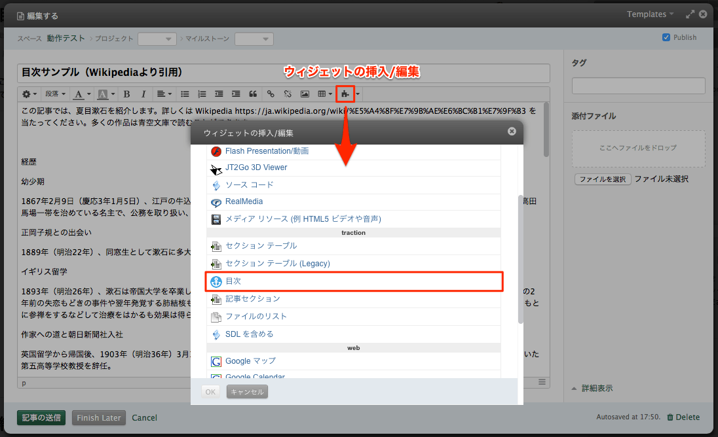Open the background color dropdown arrow
Viewport: 718px width, 437px height.
pos(113,94)
